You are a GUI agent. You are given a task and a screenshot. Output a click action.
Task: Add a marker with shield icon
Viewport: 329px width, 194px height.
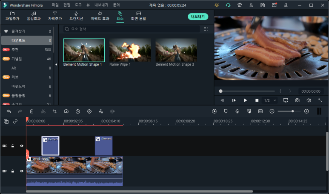click(226, 111)
